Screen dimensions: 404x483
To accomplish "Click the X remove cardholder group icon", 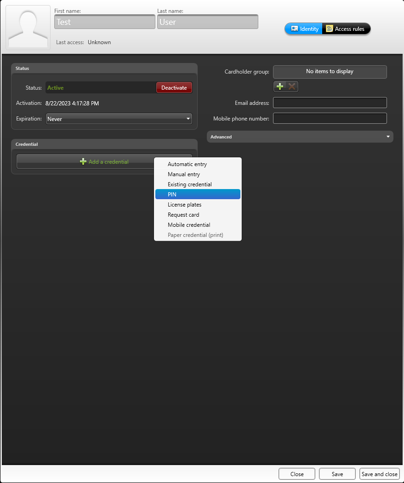I will [292, 86].
